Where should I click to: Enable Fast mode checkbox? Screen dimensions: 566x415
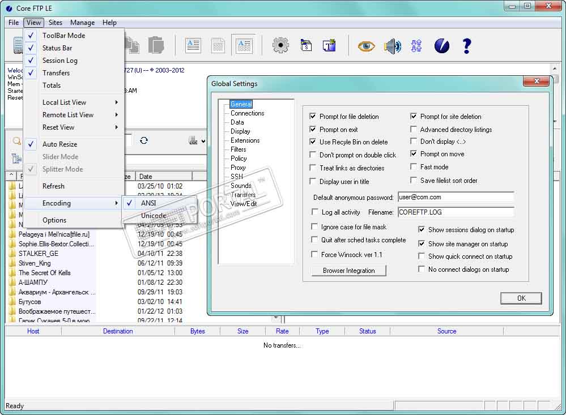tap(414, 166)
